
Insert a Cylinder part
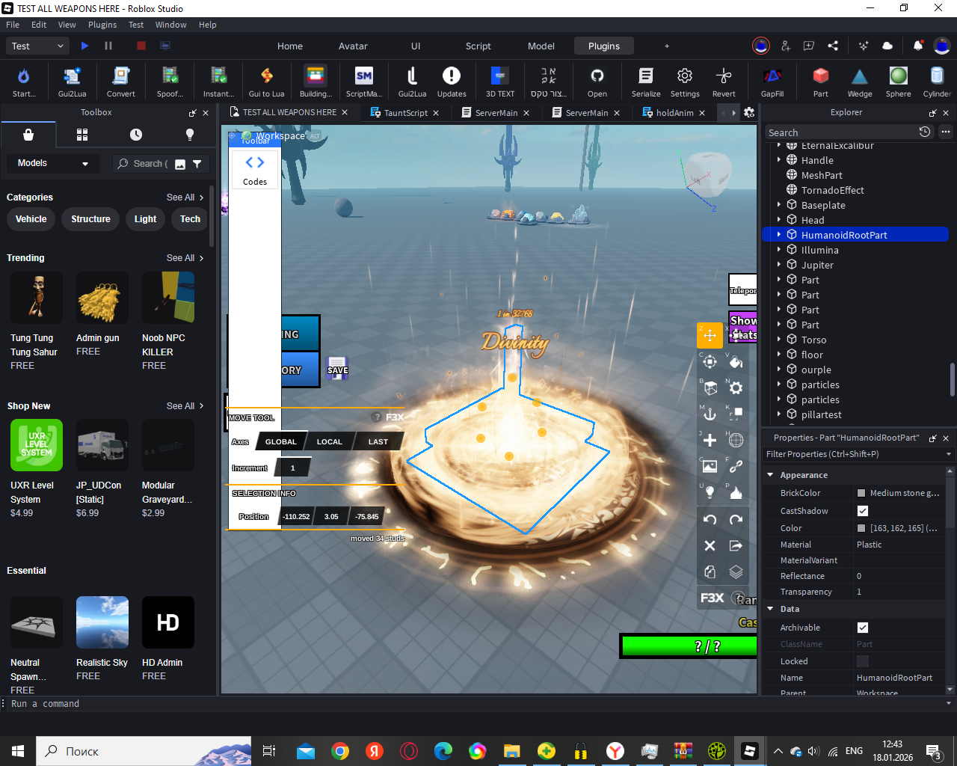point(937,82)
